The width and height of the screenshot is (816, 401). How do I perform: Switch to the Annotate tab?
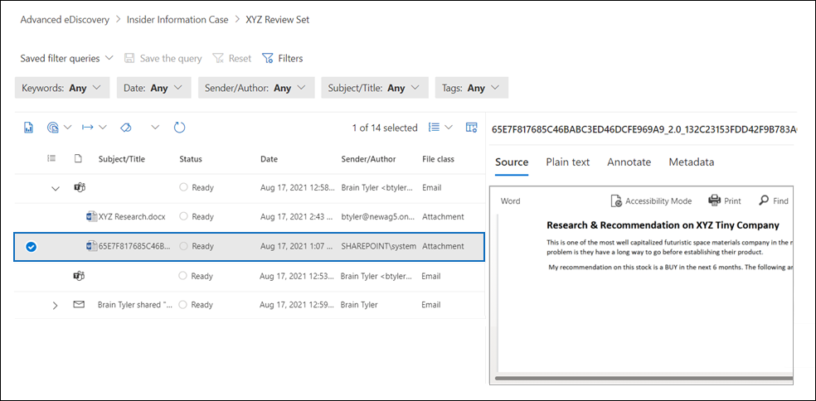point(629,162)
